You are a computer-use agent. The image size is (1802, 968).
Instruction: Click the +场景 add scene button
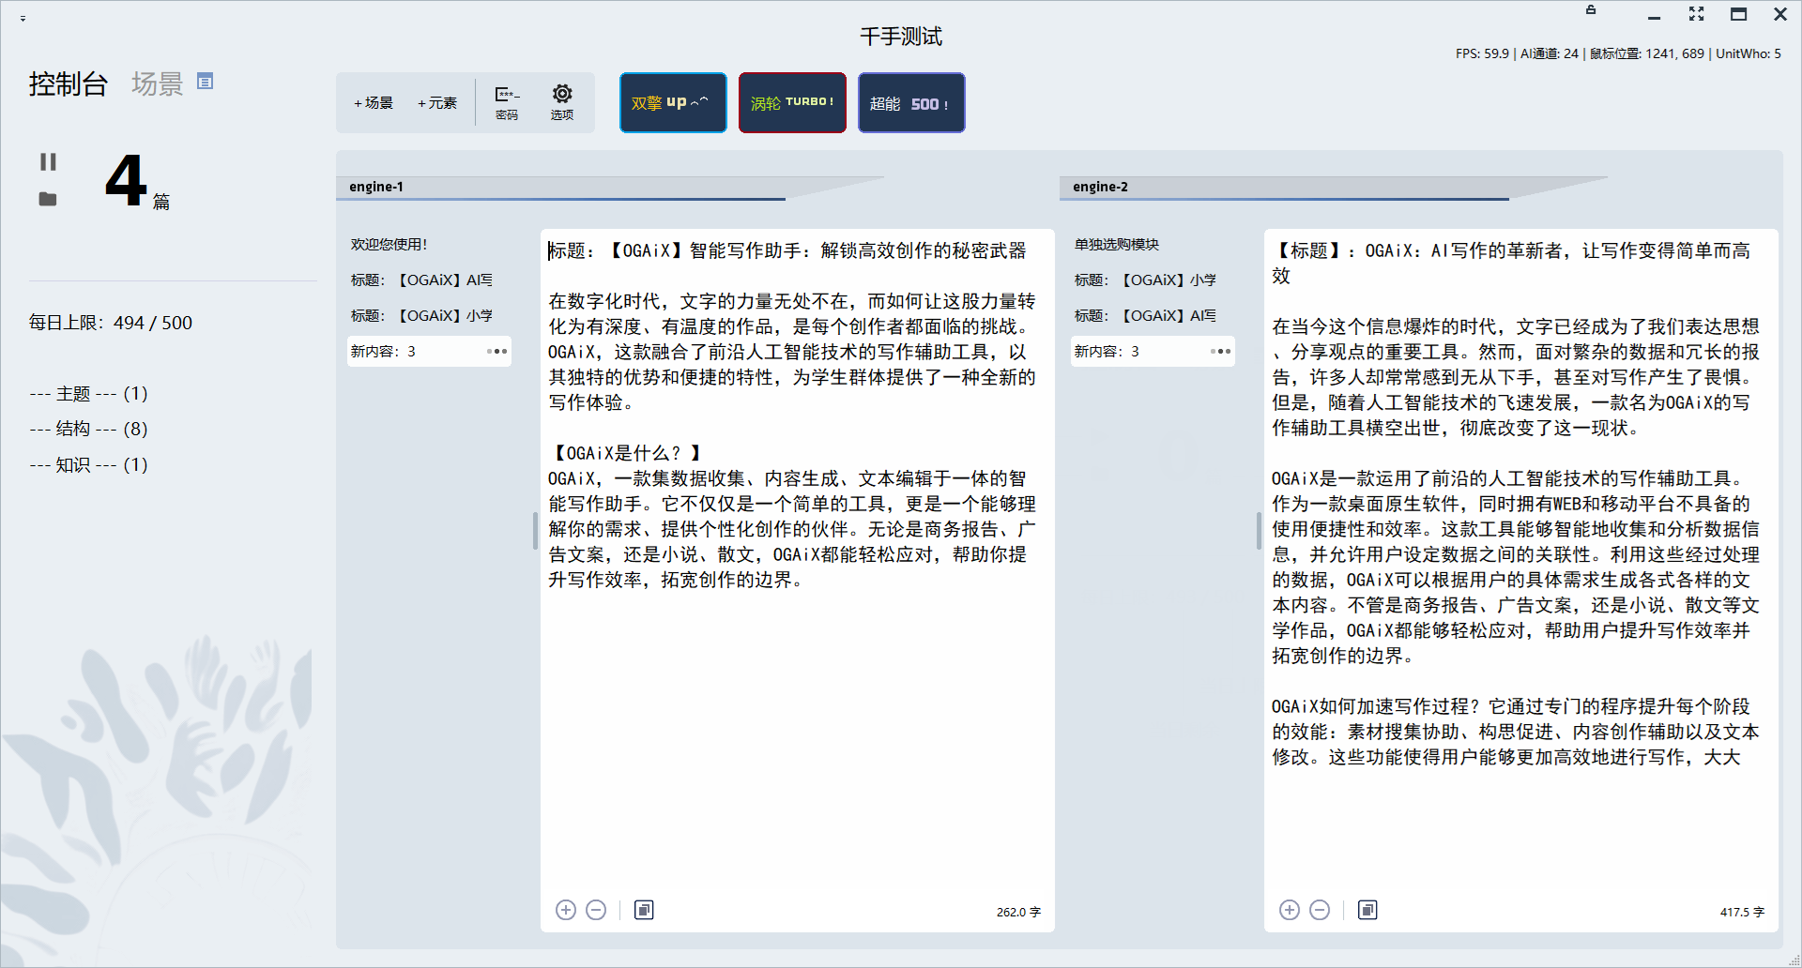pyautogui.click(x=374, y=102)
